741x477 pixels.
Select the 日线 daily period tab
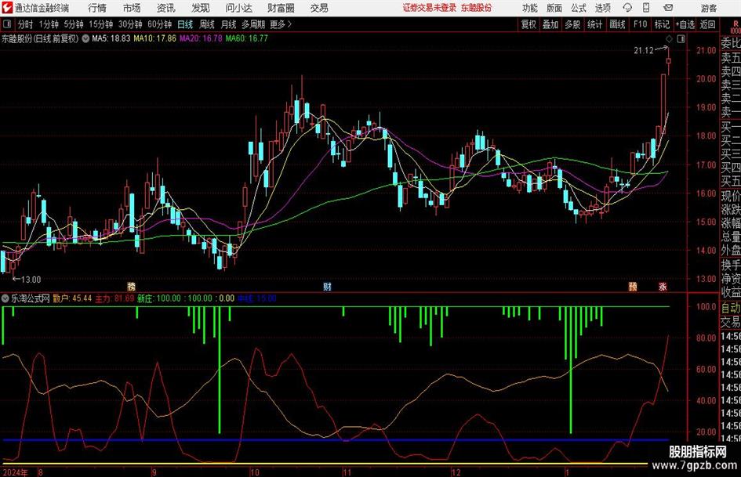tap(185, 24)
